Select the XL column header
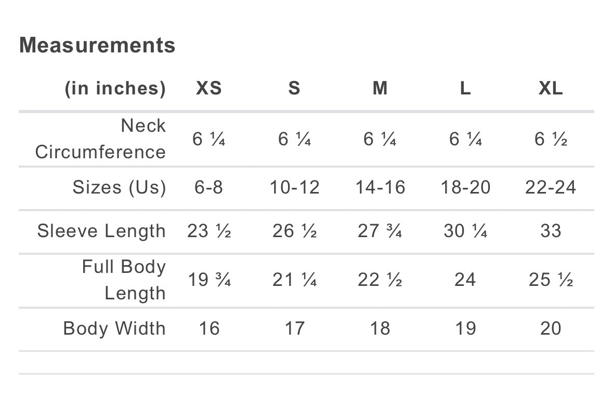The width and height of the screenshot is (613, 413). coord(551,88)
